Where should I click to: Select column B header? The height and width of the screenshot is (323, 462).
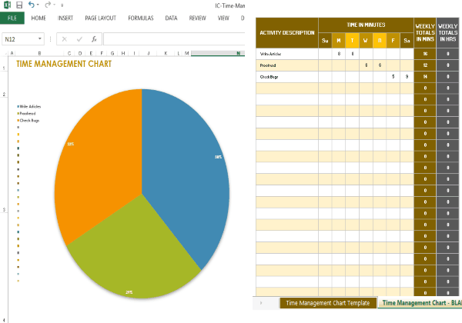point(39,53)
